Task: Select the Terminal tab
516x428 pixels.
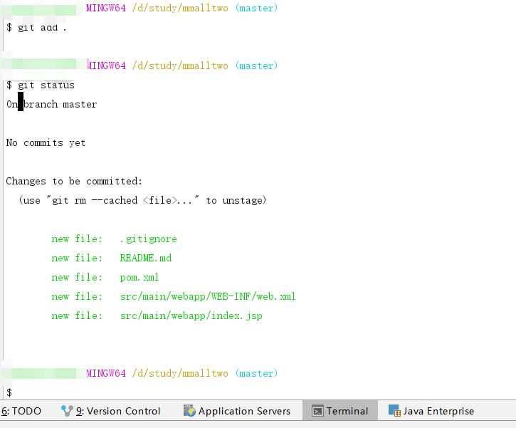Action: coord(340,411)
